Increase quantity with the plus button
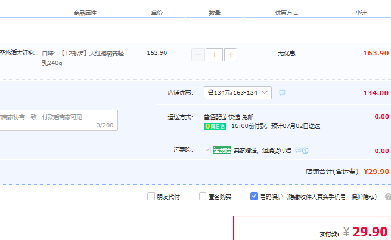391x240 pixels. (x=231, y=55)
